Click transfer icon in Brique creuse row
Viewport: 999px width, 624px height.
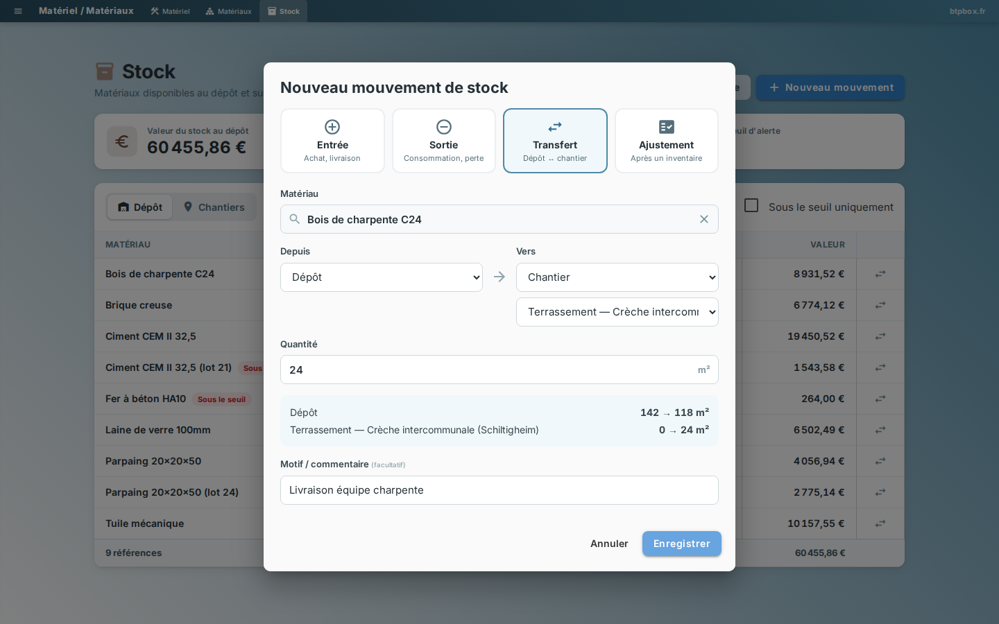pyautogui.click(x=880, y=305)
